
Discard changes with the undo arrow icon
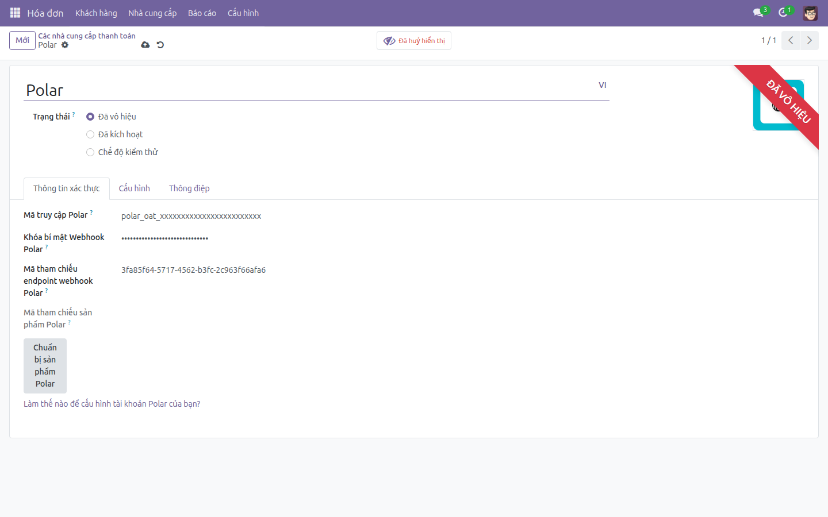pyautogui.click(x=160, y=45)
